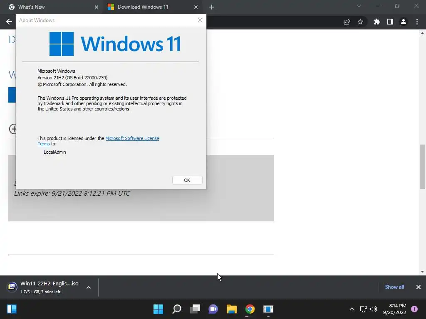
Task: Open Chrome from taskbar
Action: tap(250, 309)
